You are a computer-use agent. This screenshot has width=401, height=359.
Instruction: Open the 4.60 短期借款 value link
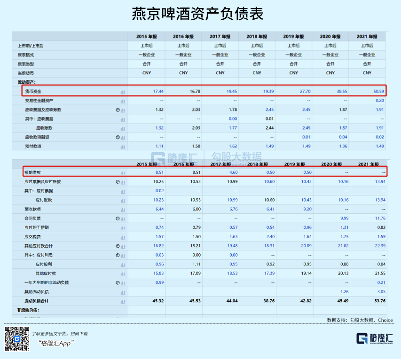coord(234,172)
